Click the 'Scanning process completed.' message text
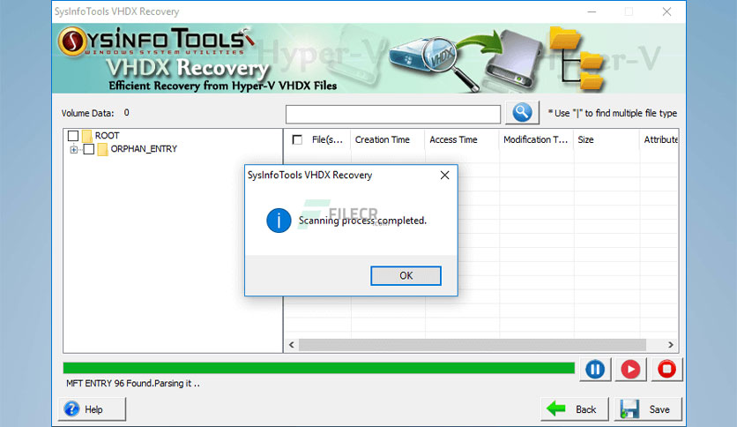Screen dimensions: 737x427 click(x=362, y=221)
